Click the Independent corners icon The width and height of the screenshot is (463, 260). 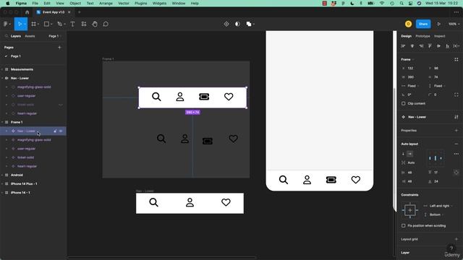tap(456, 95)
